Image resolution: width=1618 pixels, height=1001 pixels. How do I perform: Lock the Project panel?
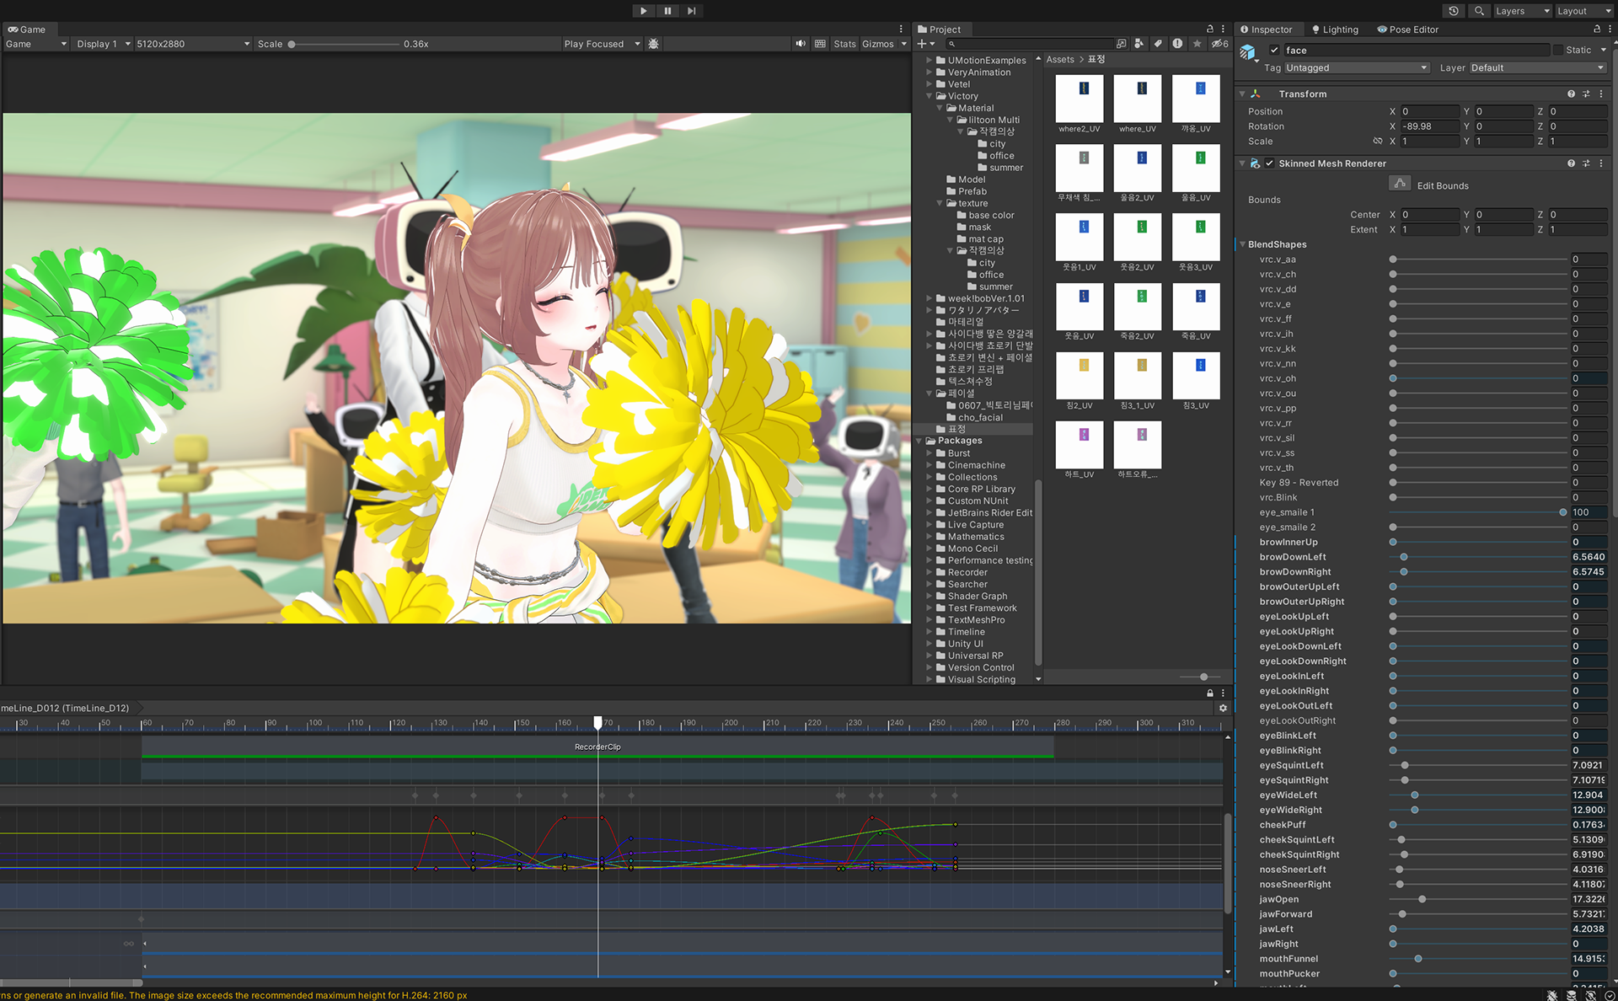1210,29
